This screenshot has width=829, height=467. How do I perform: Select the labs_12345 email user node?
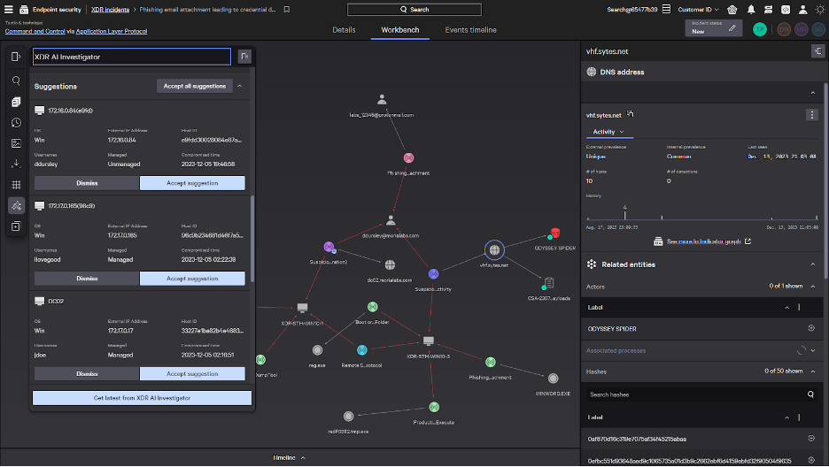382,100
